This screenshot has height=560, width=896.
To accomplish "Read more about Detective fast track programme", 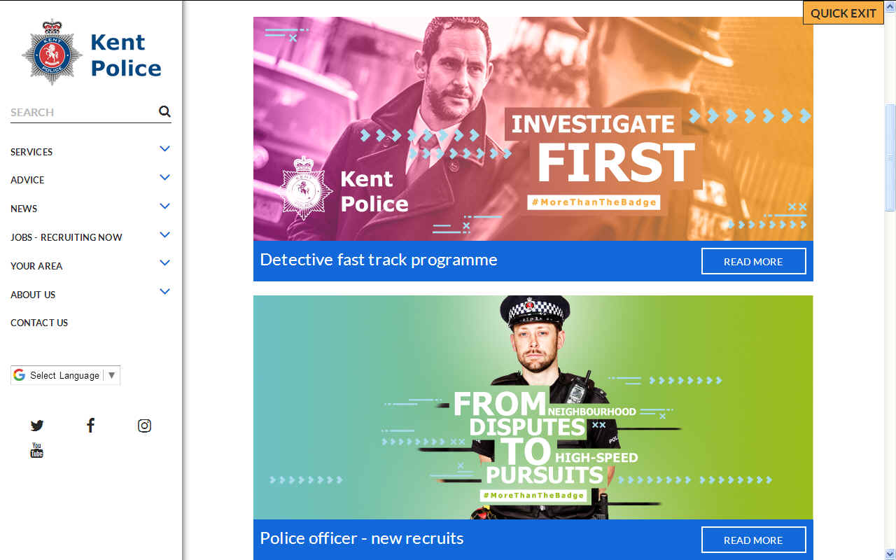I will point(753,261).
